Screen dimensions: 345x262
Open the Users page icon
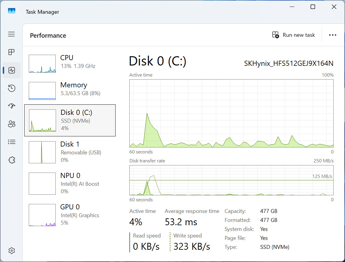coord(12,124)
